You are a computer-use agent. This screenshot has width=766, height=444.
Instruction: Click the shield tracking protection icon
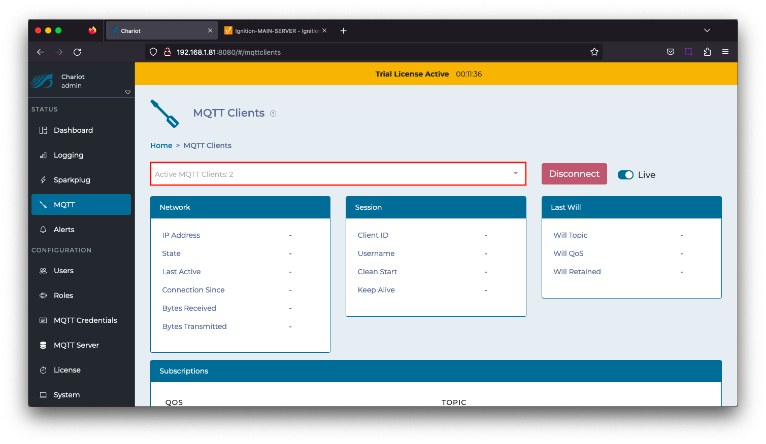tap(153, 52)
